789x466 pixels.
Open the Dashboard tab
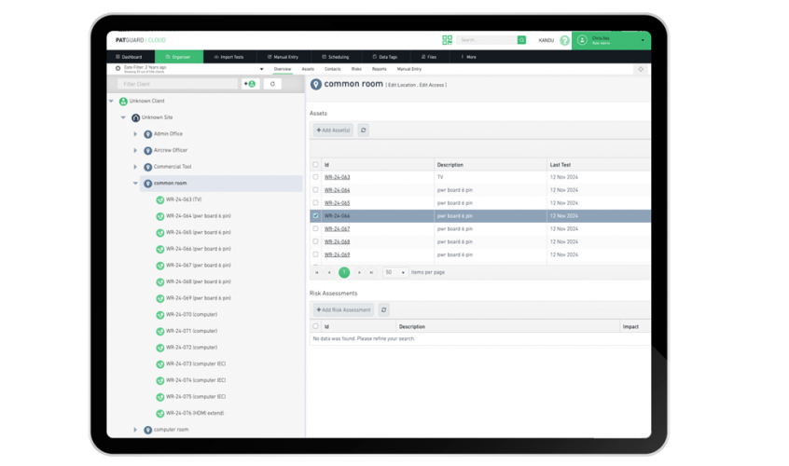coord(129,57)
